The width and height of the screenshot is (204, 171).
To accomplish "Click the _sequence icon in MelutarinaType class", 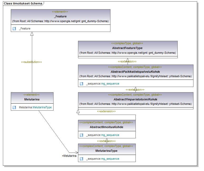I will point(82,159).
